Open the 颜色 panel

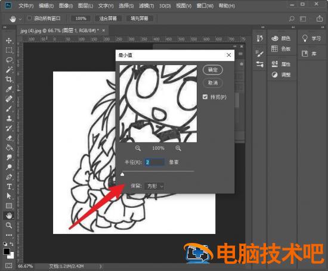click(x=281, y=38)
